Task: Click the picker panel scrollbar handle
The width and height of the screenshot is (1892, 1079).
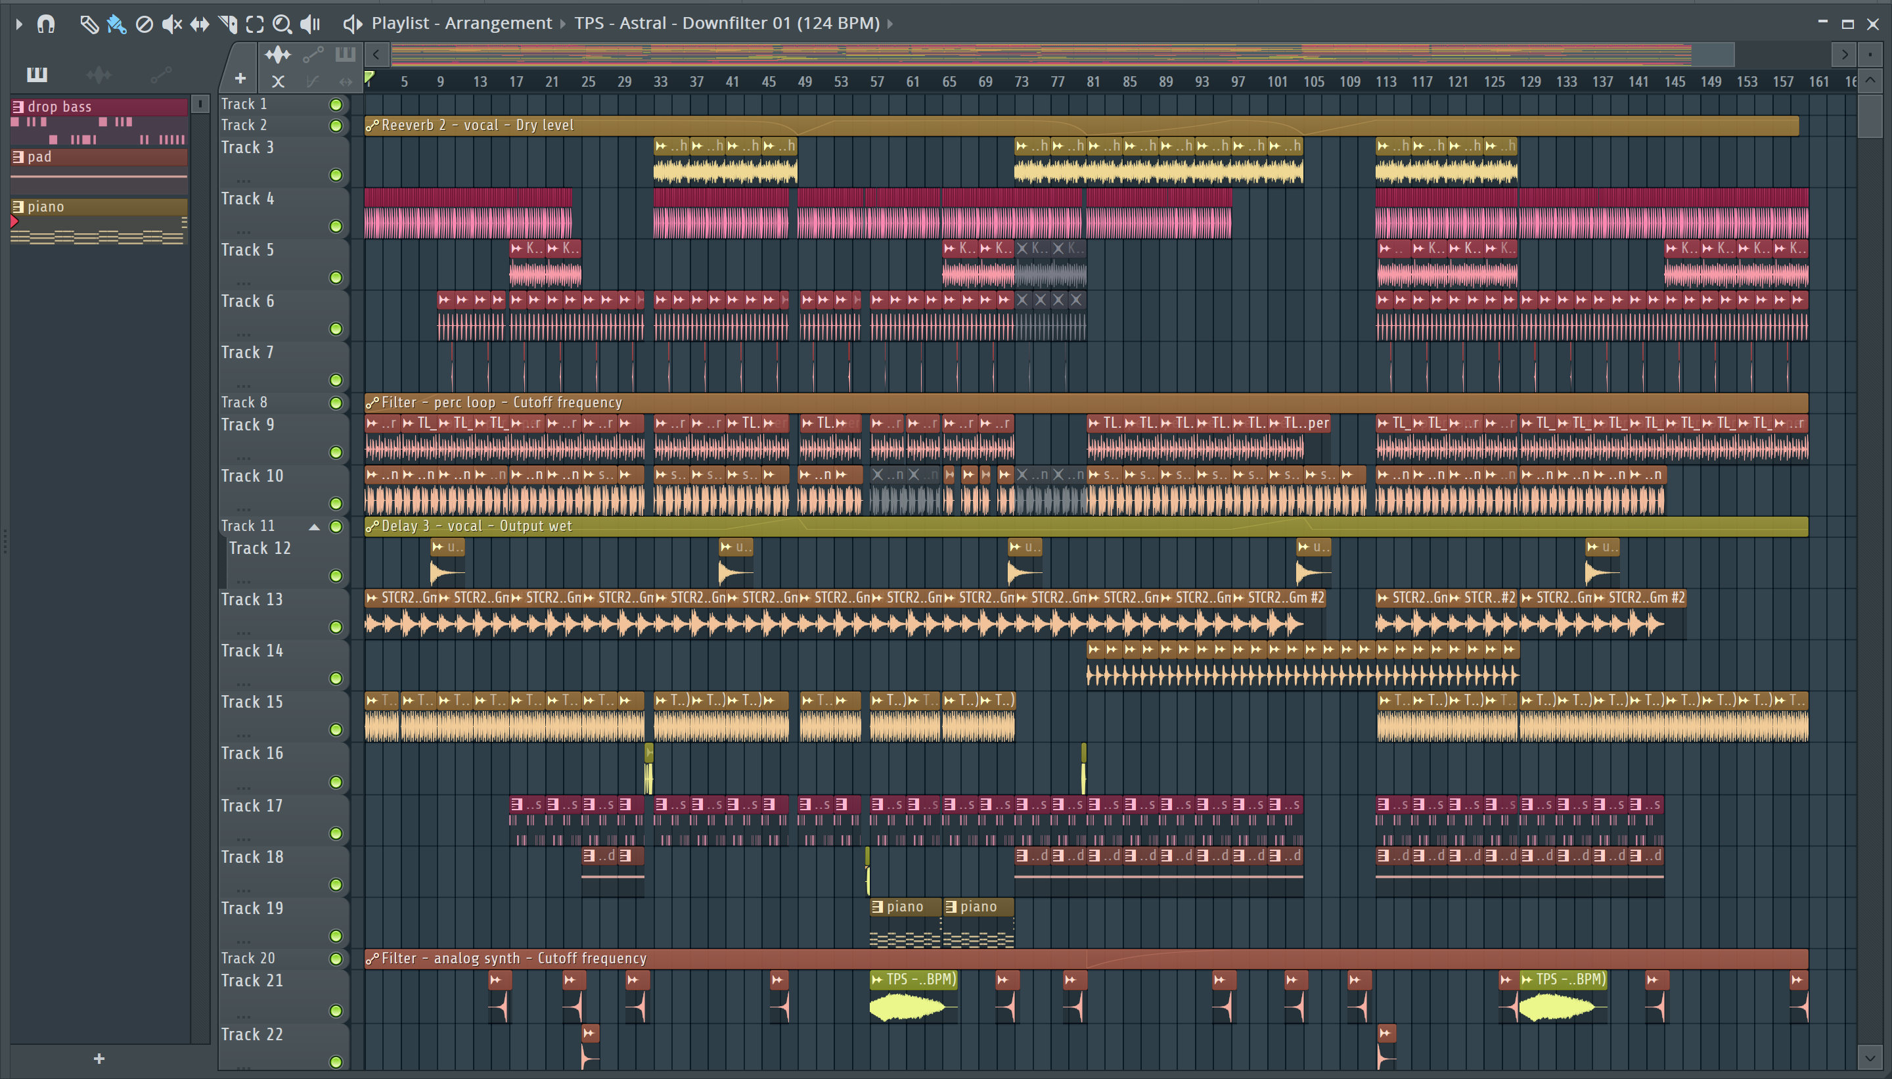Action: pos(200,104)
